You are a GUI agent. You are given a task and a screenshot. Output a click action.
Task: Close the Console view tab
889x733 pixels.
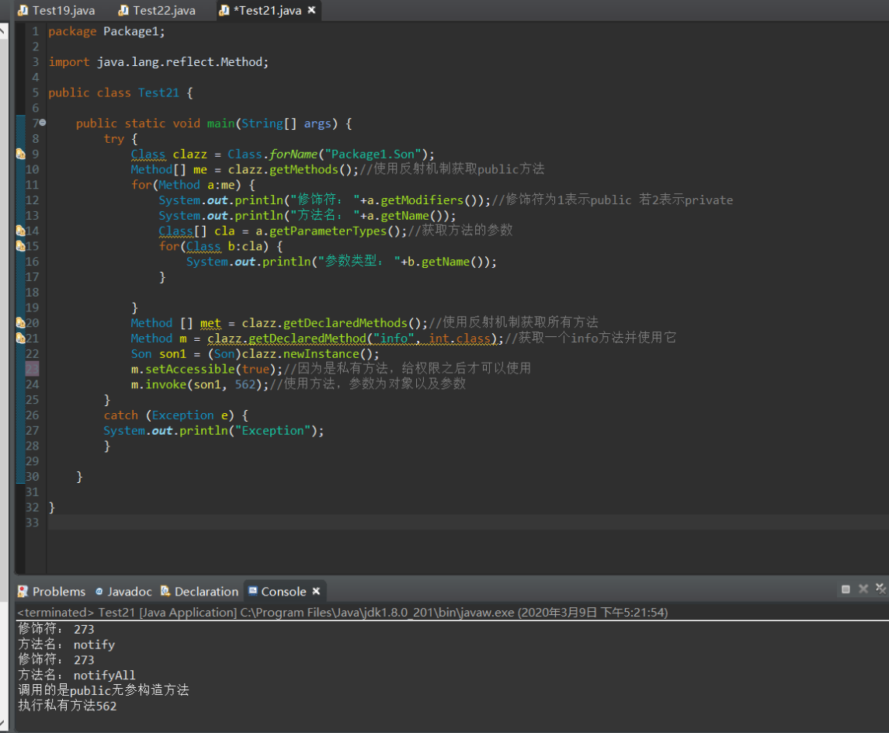[x=316, y=592]
